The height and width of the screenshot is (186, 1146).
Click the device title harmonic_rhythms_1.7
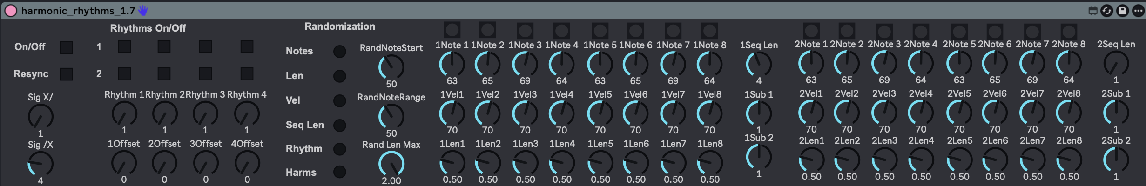click(78, 11)
